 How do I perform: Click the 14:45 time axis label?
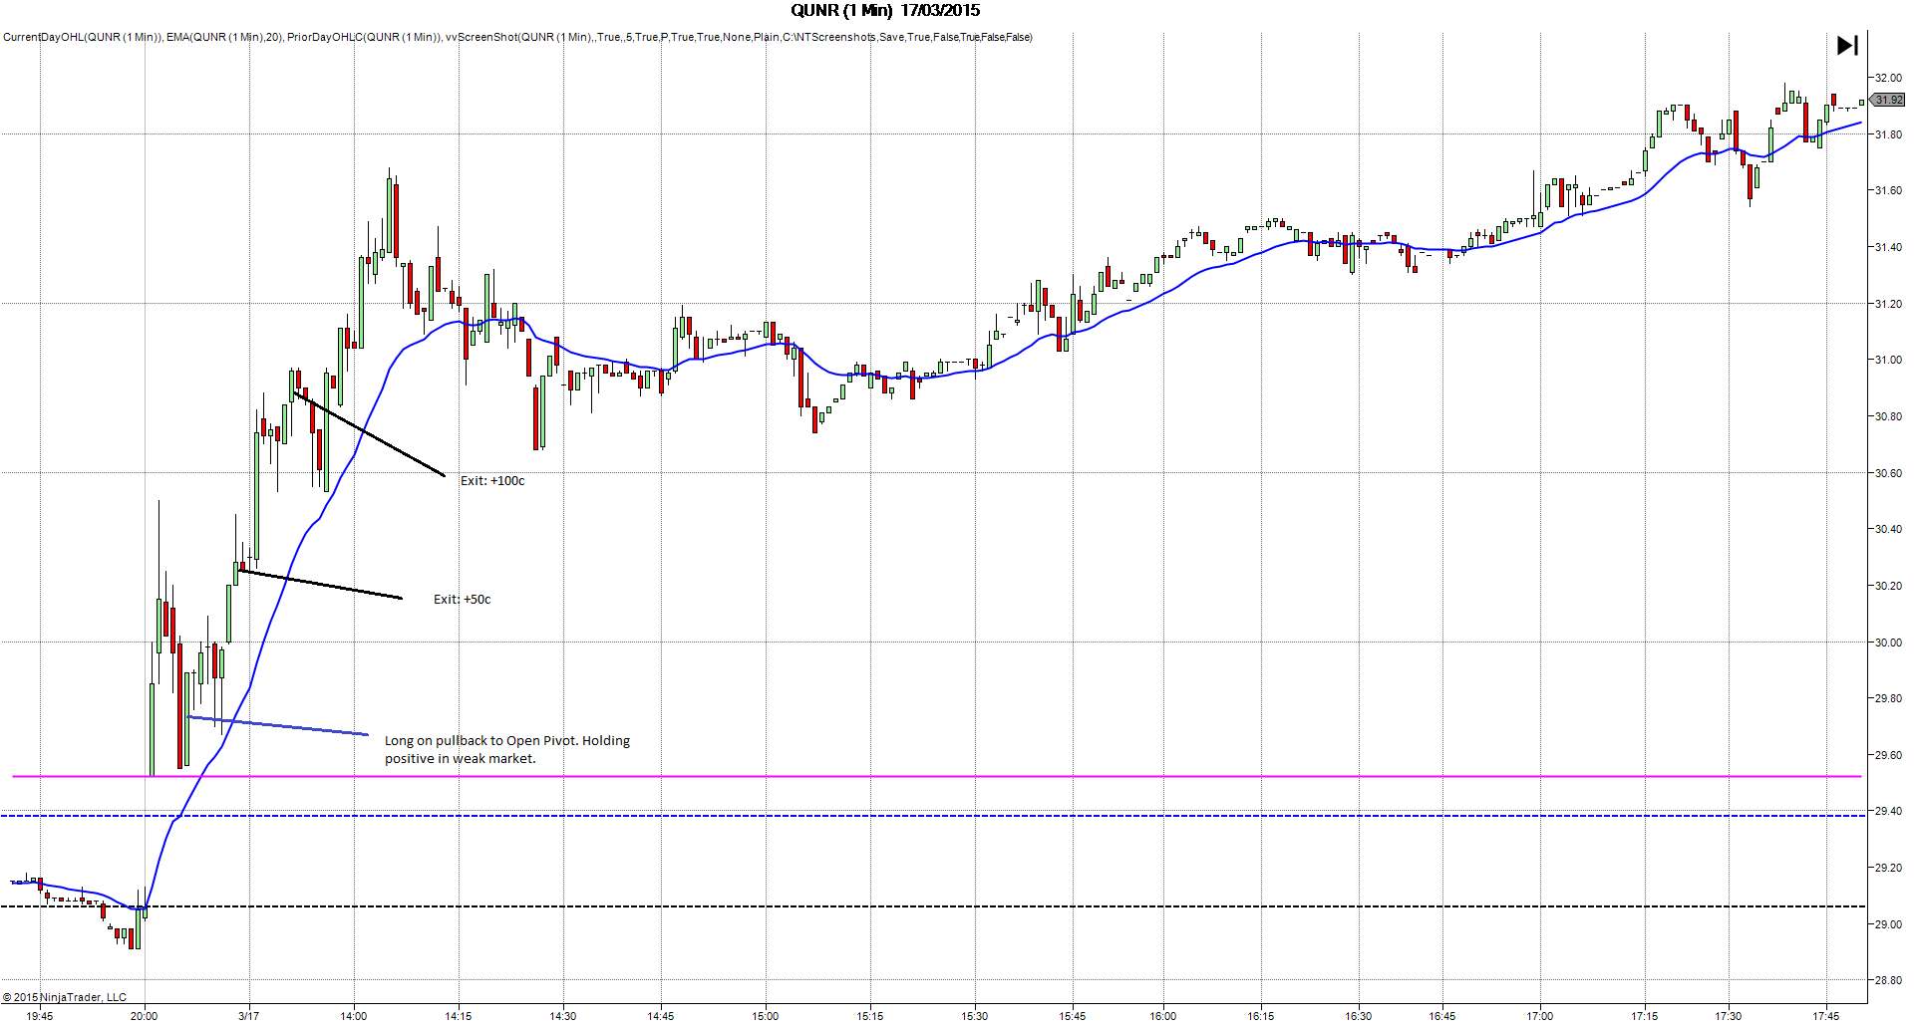click(x=660, y=1016)
